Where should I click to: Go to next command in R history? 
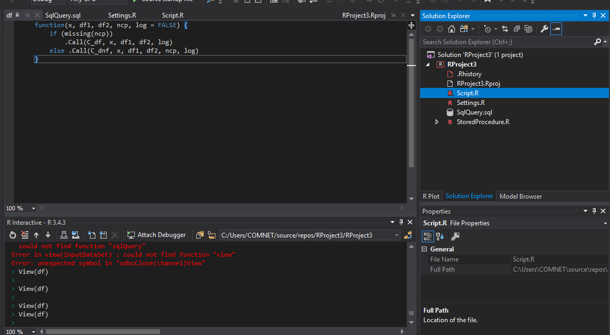coord(48,235)
